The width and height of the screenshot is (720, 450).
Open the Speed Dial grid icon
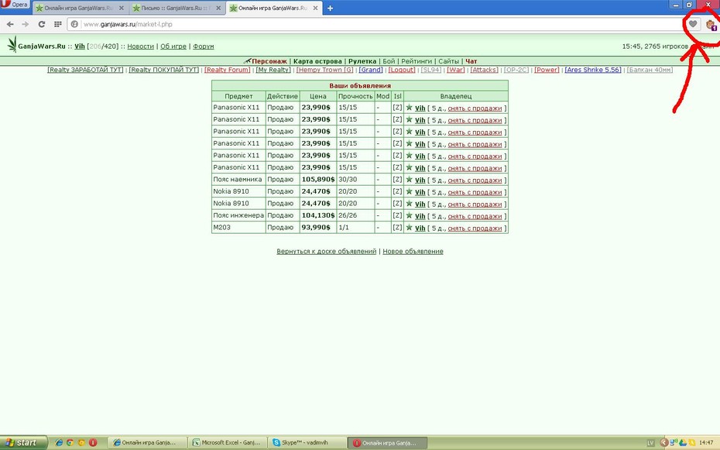pos(57,24)
